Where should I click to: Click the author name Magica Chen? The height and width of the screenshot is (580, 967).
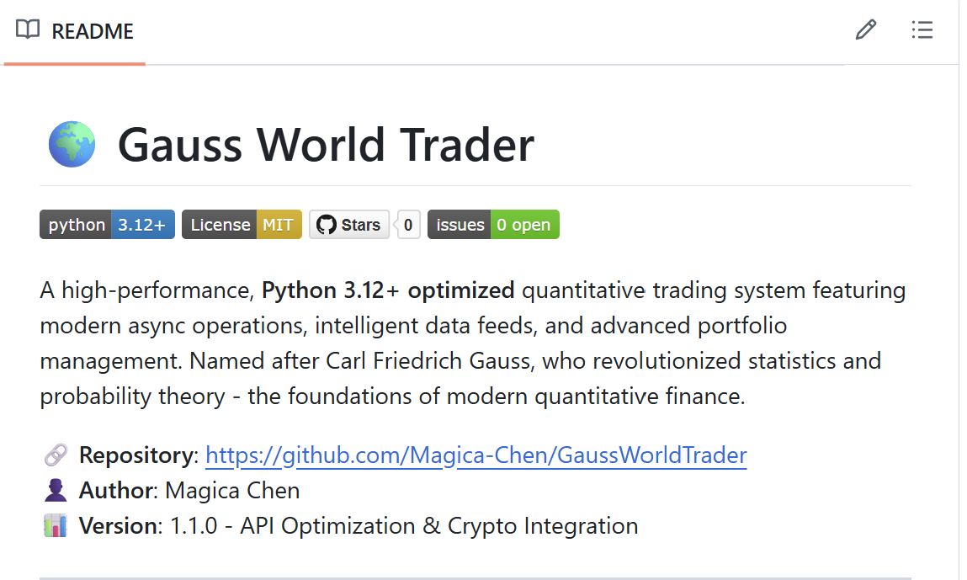pos(232,491)
